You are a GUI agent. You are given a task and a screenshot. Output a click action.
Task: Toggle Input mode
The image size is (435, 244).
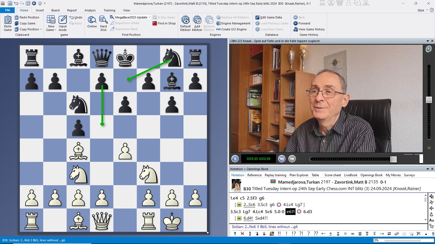click(x=63, y=20)
